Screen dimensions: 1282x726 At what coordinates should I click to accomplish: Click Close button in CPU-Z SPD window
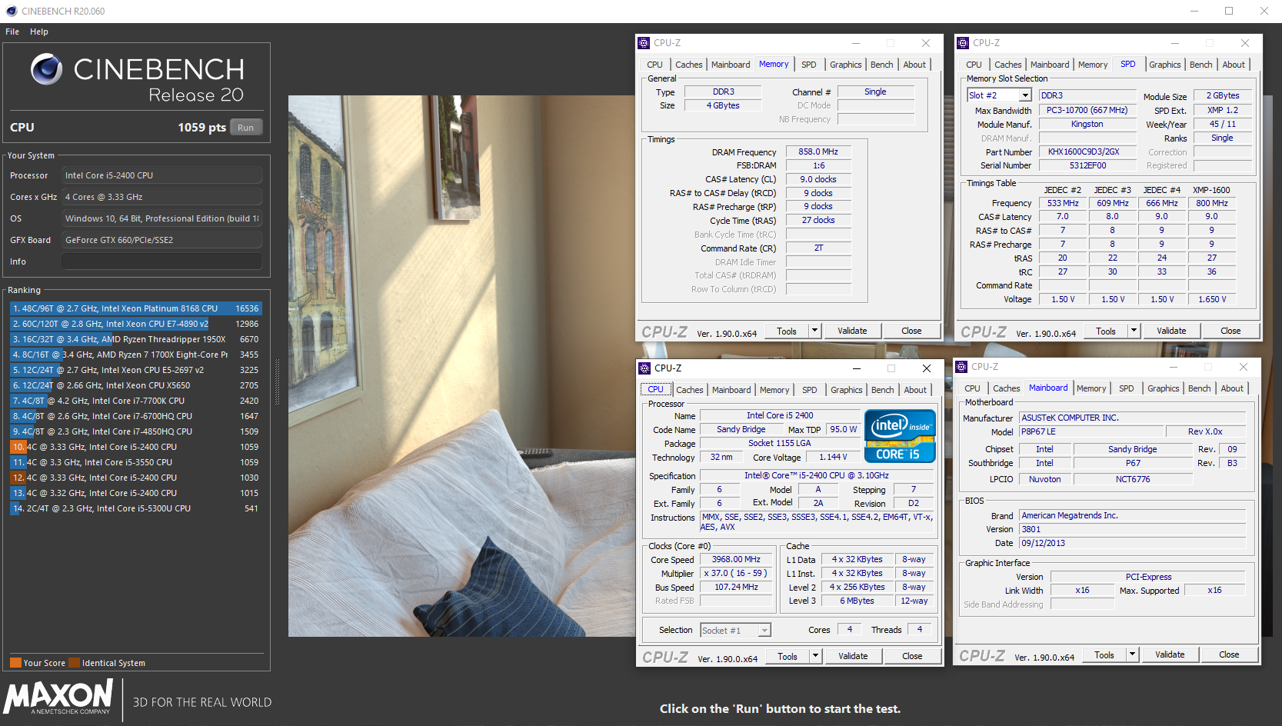point(1230,331)
